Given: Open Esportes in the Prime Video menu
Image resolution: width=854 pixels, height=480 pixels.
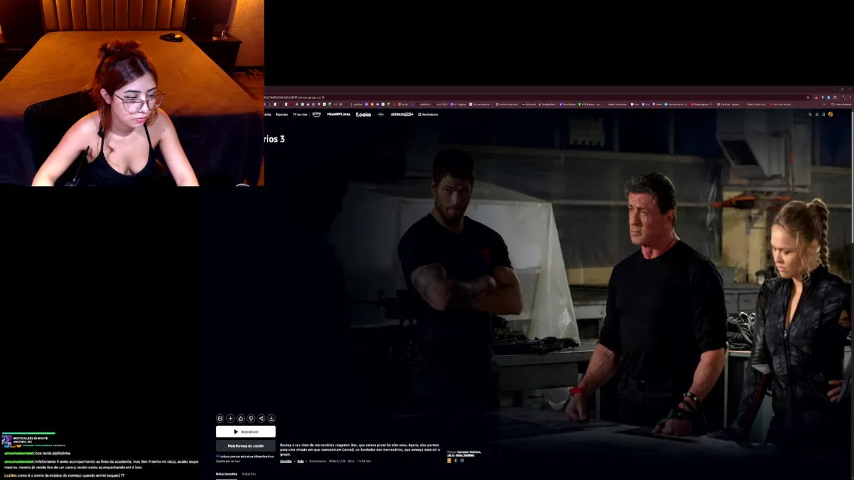Looking at the screenshot, I should coord(282,115).
